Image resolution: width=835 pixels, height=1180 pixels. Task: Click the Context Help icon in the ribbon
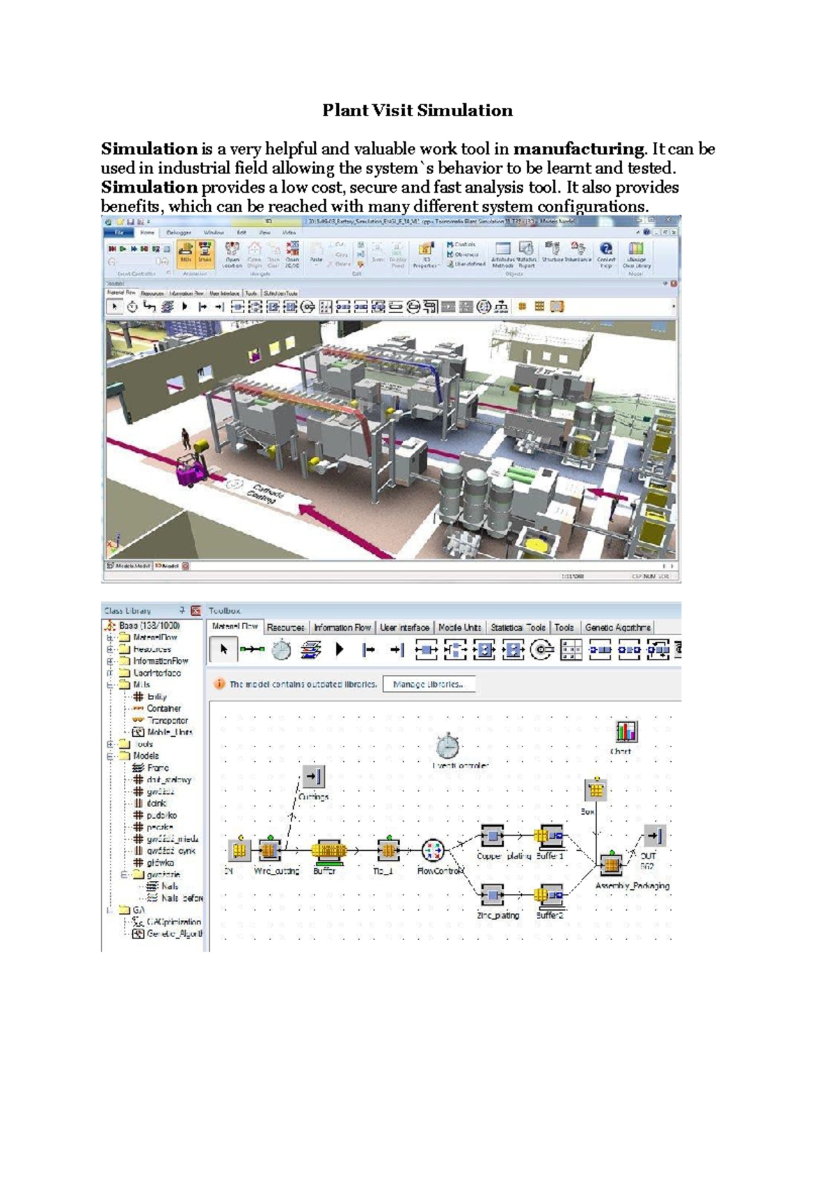606,255
